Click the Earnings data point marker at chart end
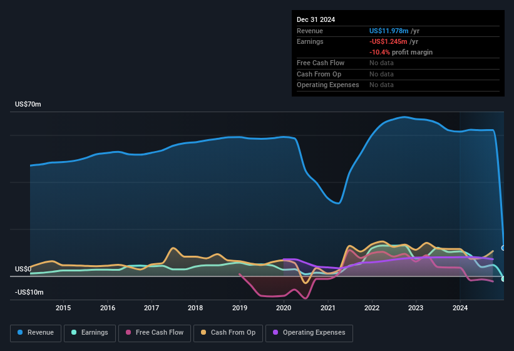Viewport: 514px width, 351px height. coord(503,279)
